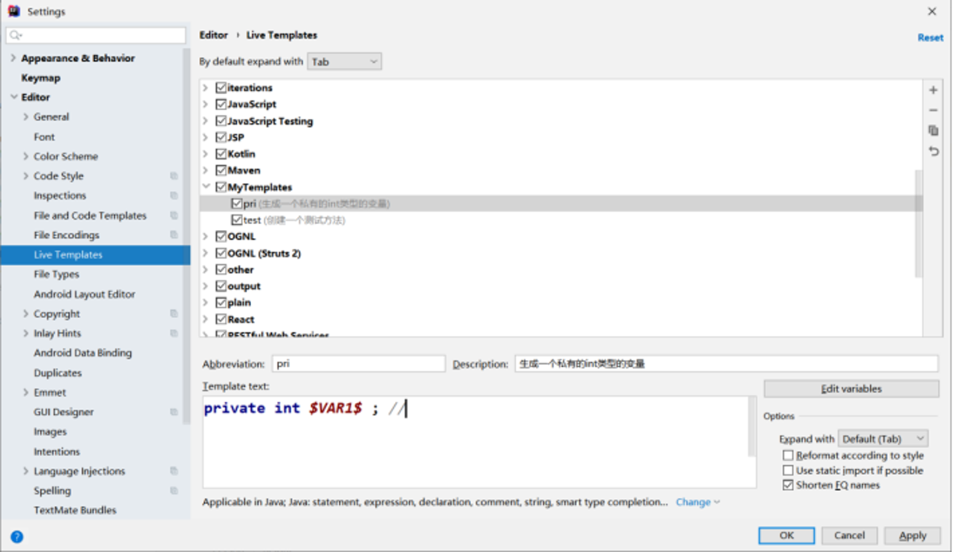Click the project-level icon beside Inspections
The width and height of the screenshot is (953, 552).
pos(174,196)
